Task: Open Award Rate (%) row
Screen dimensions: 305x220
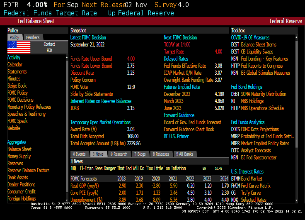Action: point(102,129)
